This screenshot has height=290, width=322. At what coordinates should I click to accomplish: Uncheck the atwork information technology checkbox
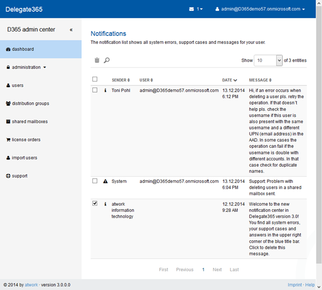(94, 204)
